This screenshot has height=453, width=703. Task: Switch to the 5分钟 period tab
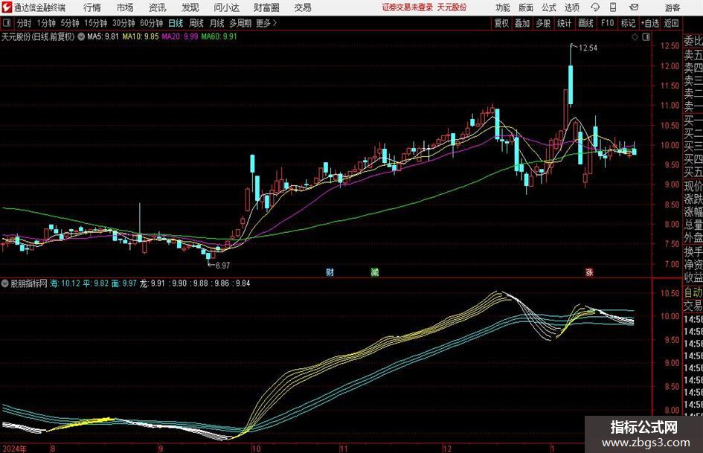[70, 23]
